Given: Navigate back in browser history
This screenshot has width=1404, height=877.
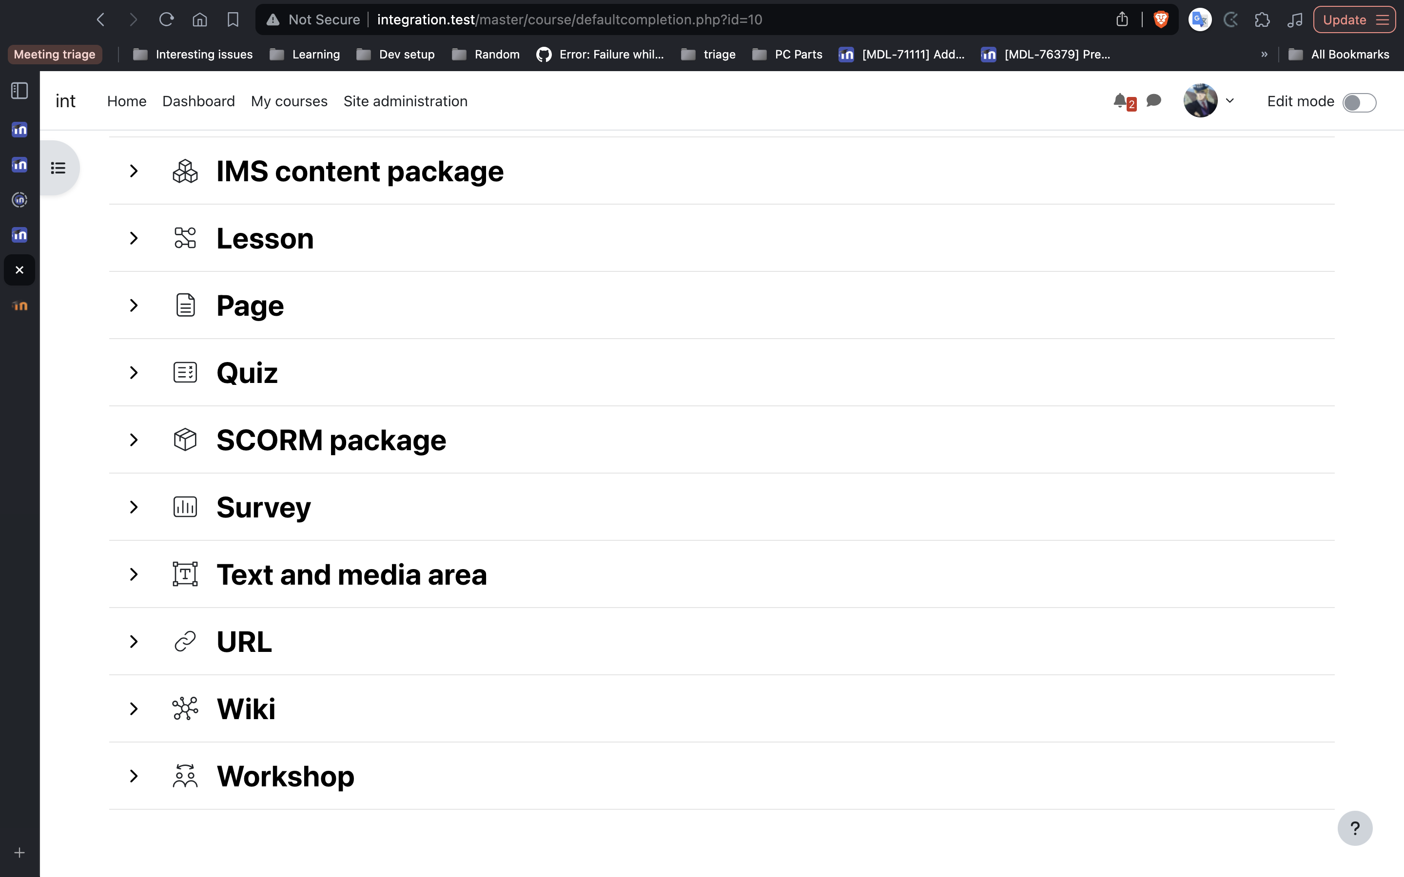Looking at the screenshot, I should click(x=100, y=19).
